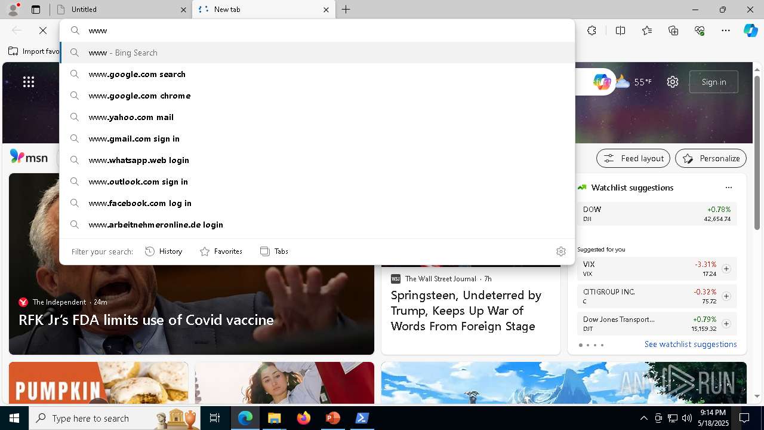Open the PowerPoint taskbar icon

click(332, 418)
